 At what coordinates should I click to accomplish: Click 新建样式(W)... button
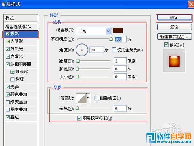174,36
